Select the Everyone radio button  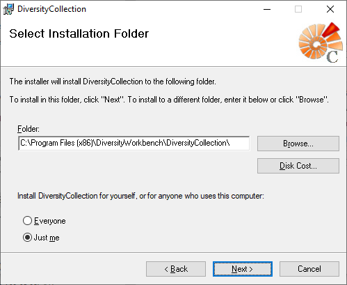tap(27, 221)
